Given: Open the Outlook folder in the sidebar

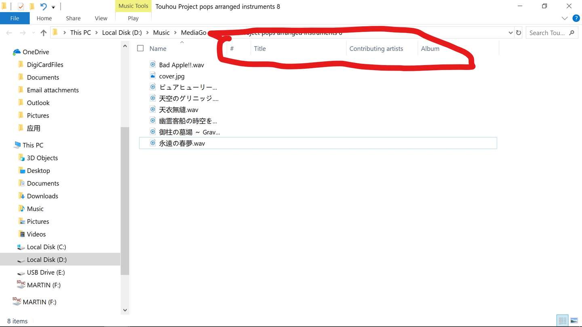Looking at the screenshot, I should 38,103.
